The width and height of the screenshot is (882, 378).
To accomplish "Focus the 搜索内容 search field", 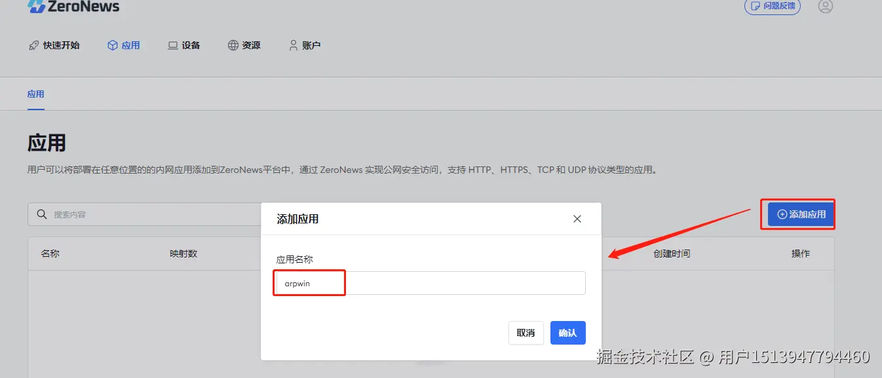I will [144, 214].
